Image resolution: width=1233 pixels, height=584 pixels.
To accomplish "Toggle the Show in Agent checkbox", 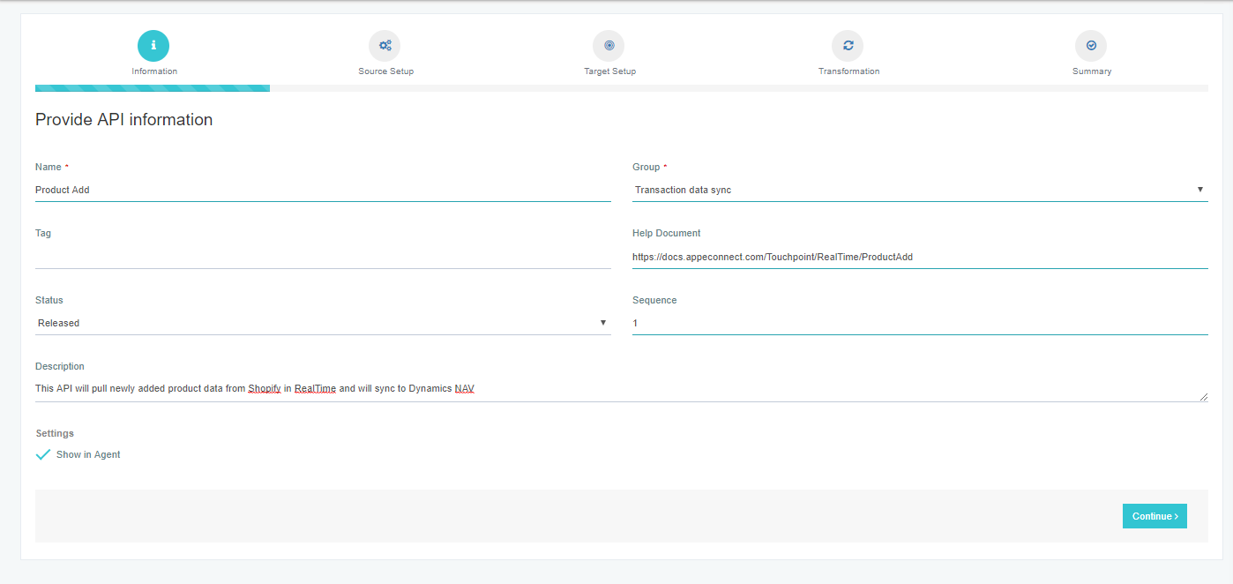I will click(43, 455).
